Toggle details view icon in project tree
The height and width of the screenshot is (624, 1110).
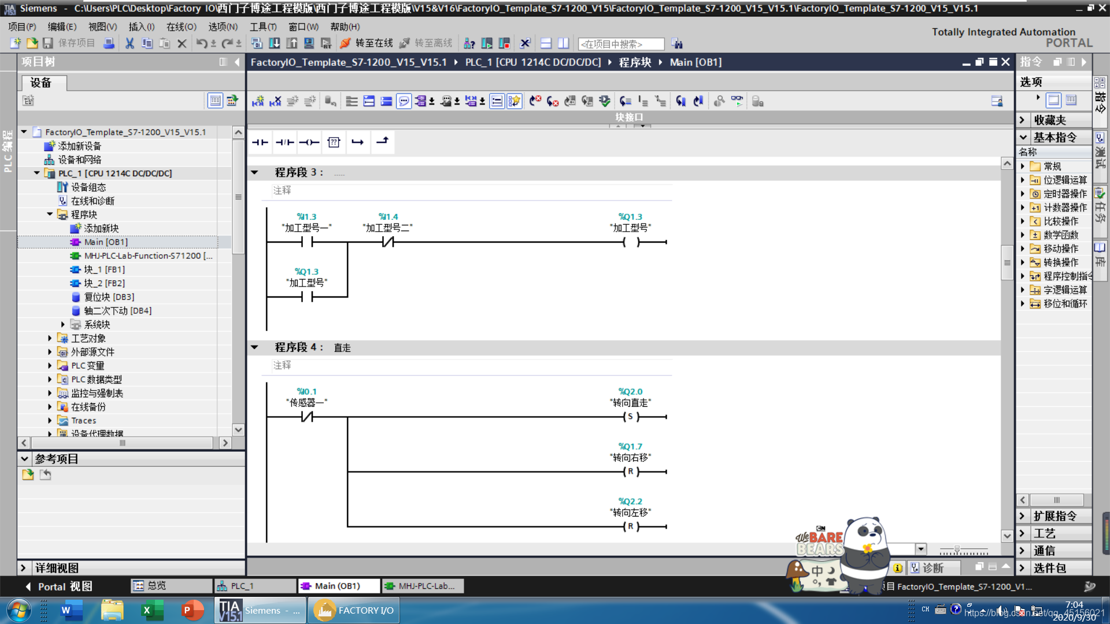coord(215,101)
